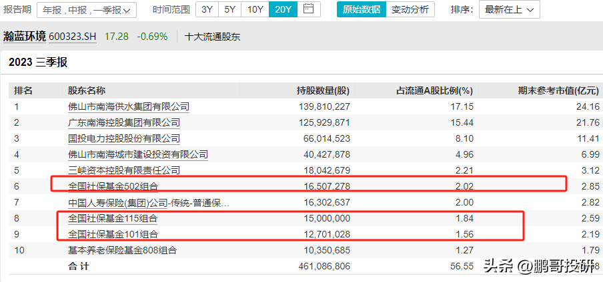Click the price change -0.69%
The height and width of the screenshot is (282, 603).
point(152,37)
